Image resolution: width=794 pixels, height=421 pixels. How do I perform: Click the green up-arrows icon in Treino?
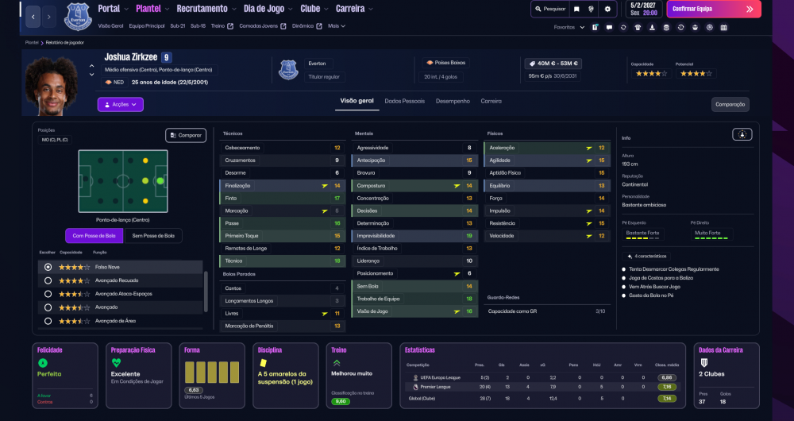[x=336, y=363]
